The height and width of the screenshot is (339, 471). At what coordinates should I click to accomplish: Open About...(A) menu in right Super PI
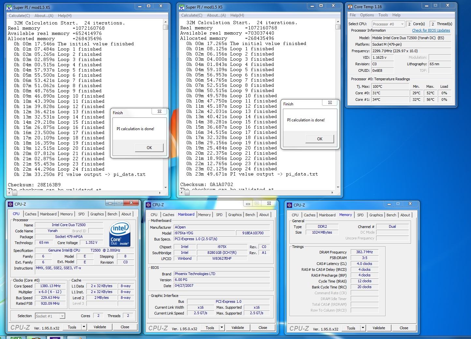216,15
